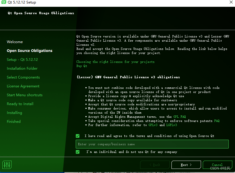Screen dimensions: 235x173
Task: Toggle the agree to Open Source terms checkbox
Action: 78,136
